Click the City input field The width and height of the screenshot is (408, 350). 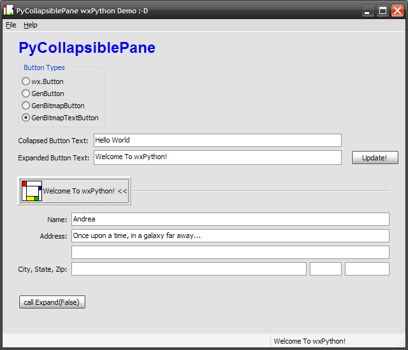tap(189, 269)
